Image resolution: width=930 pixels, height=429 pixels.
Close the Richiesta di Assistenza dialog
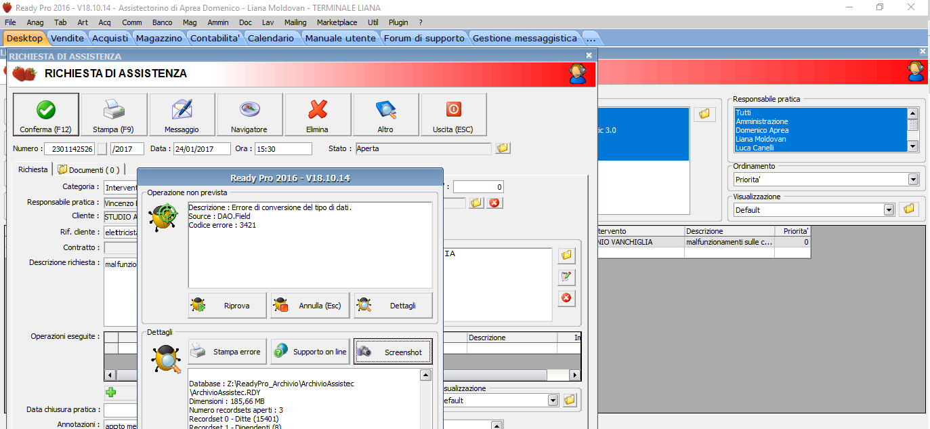click(x=589, y=56)
